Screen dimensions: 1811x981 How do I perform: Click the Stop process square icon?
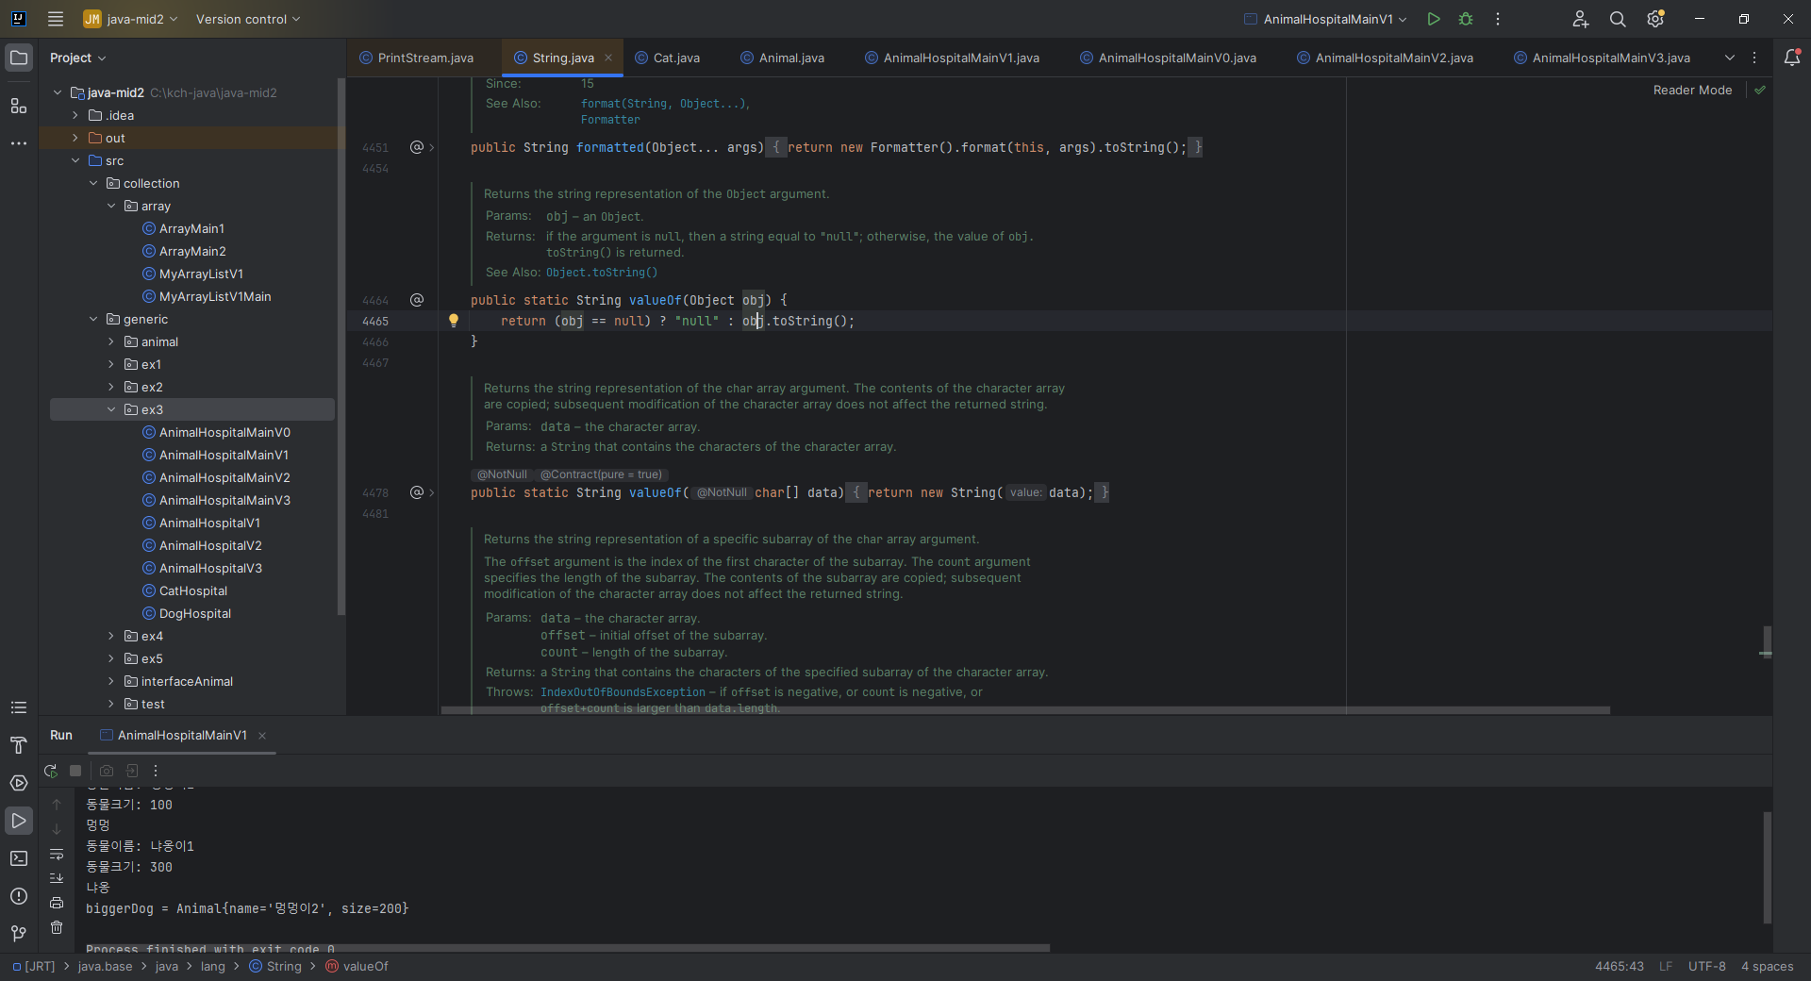click(76, 771)
